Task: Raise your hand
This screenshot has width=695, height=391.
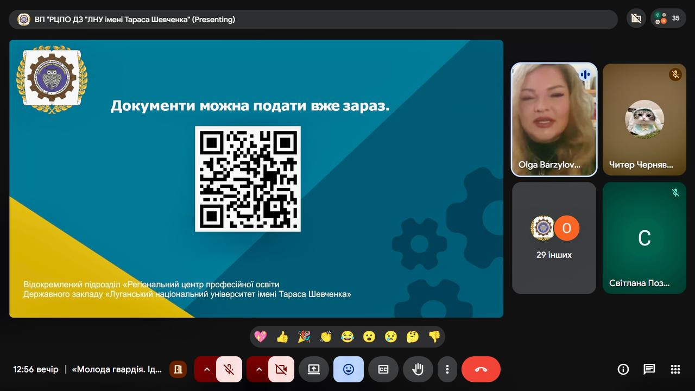Action: coord(418,369)
